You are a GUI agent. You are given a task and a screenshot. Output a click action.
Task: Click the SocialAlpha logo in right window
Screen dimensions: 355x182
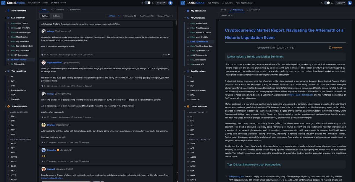coord(193,3)
